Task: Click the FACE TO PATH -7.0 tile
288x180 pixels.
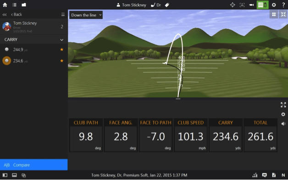Action: (x=155, y=135)
